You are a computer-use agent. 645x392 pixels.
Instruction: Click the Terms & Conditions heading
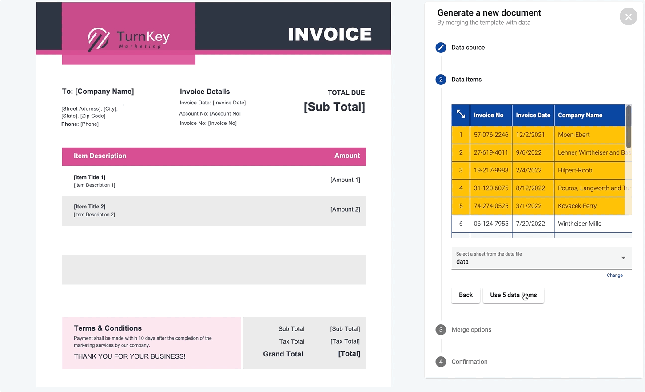pos(108,328)
